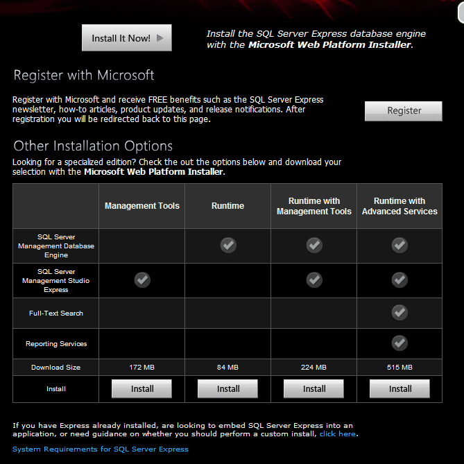Install Runtime with Advanced Services edition
The image size is (464, 464).
(399, 388)
